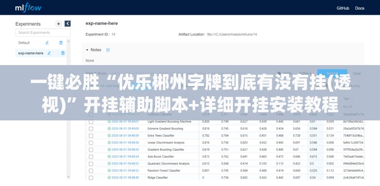
Task: Create a new experiment with plus button
Action: click(59, 24)
